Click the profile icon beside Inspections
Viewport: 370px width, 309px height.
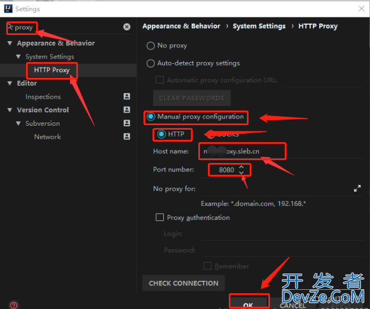click(127, 96)
